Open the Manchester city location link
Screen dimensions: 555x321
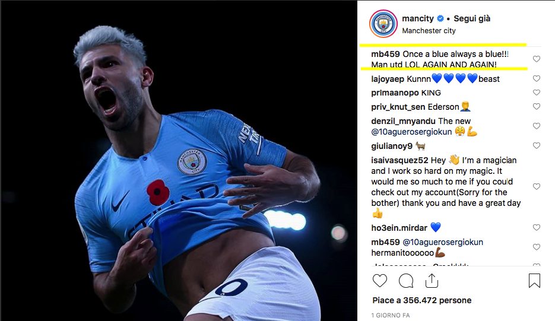(x=429, y=31)
